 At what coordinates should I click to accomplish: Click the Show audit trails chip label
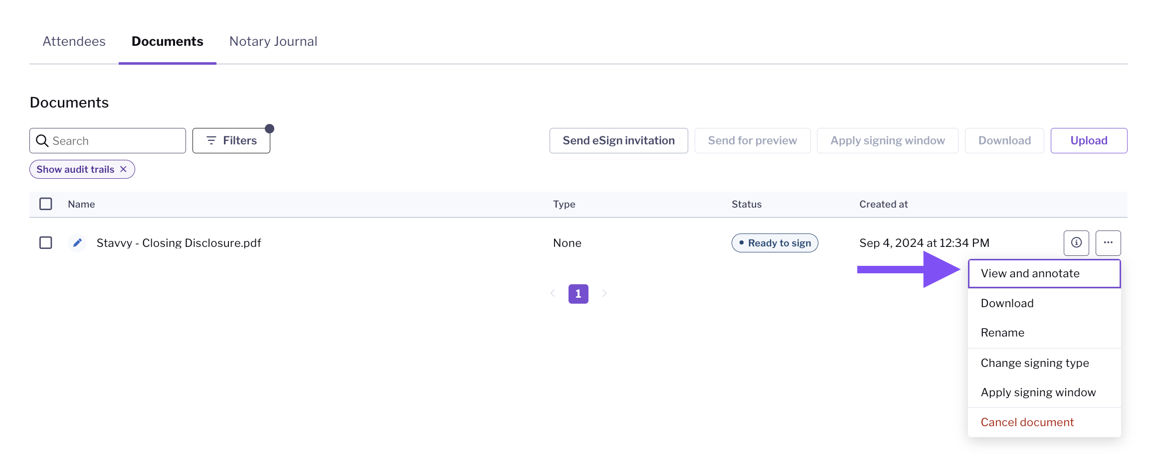[x=75, y=169]
